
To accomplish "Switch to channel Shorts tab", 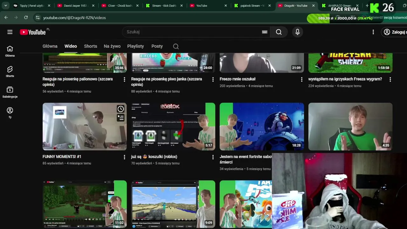I will (90, 46).
